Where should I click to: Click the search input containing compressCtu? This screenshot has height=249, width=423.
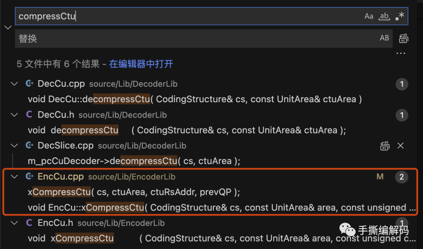coord(188,16)
